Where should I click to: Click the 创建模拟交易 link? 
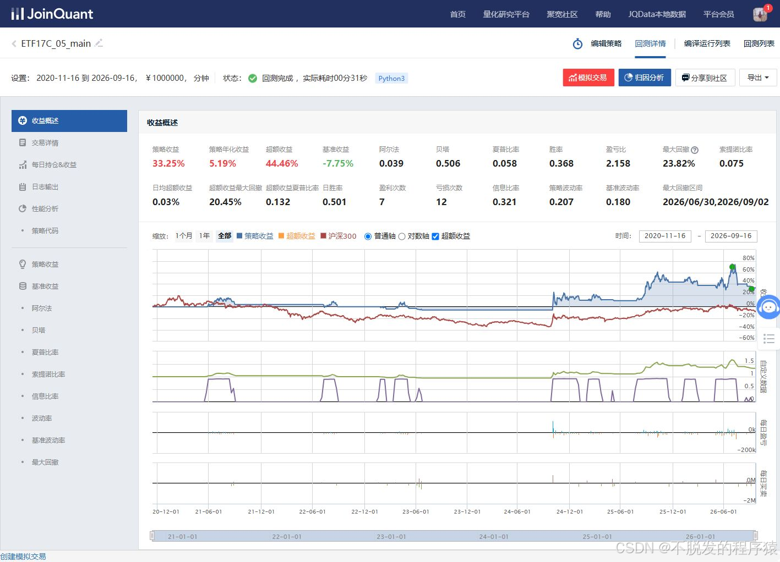pyautogui.click(x=23, y=557)
